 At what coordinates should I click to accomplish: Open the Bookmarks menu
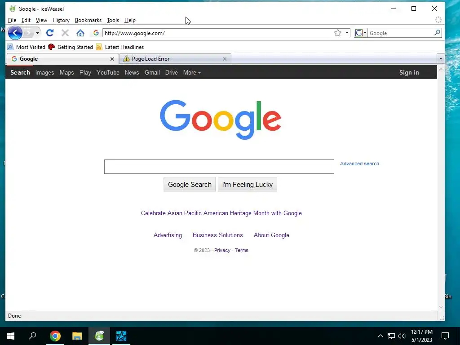[x=88, y=20]
